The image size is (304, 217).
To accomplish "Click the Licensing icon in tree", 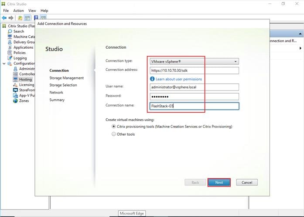I will pos(15,85).
